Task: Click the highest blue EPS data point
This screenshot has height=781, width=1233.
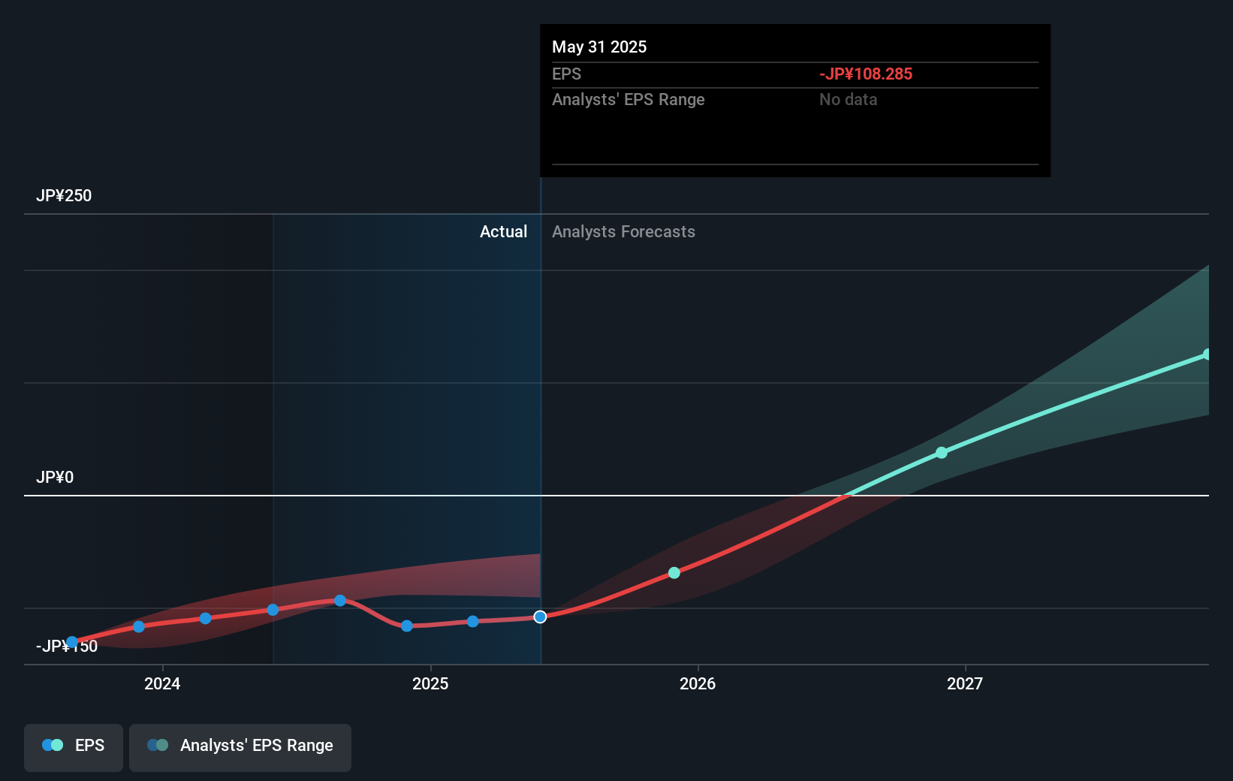Action: [x=340, y=600]
